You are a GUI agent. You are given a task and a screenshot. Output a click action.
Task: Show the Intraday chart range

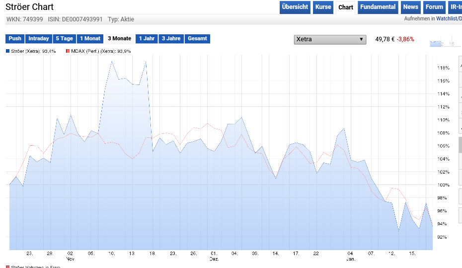(39, 39)
